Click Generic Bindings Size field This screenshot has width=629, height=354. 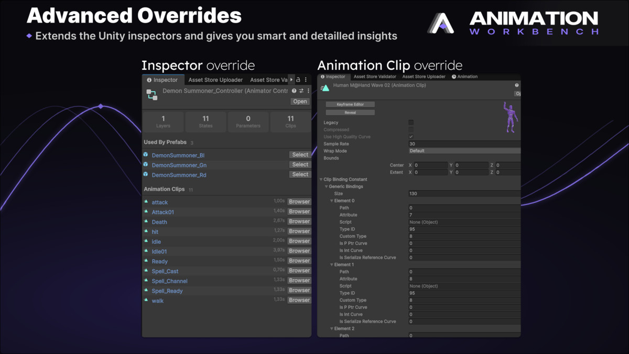tap(464, 194)
